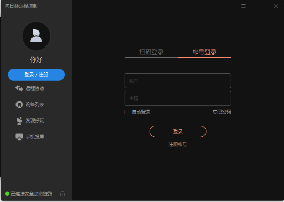Click the orange outlined 登录 button
284x202 pixels.
pos(178,132)
